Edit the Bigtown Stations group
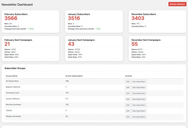This screenshot has width=188, height=128. tap(128, 87)
